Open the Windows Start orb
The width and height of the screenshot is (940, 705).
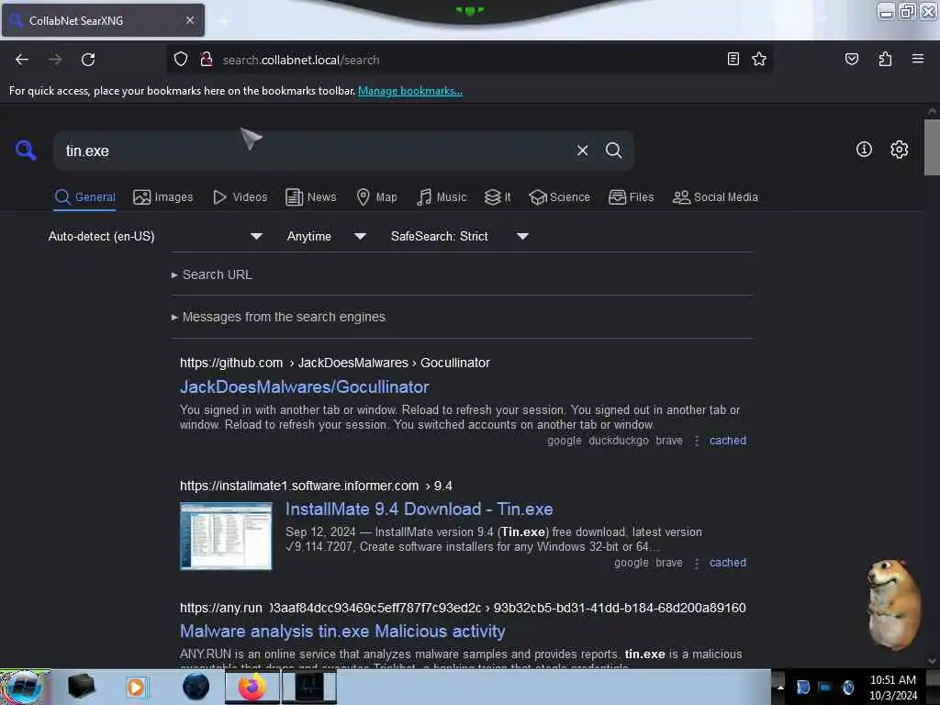pos(23,687)
